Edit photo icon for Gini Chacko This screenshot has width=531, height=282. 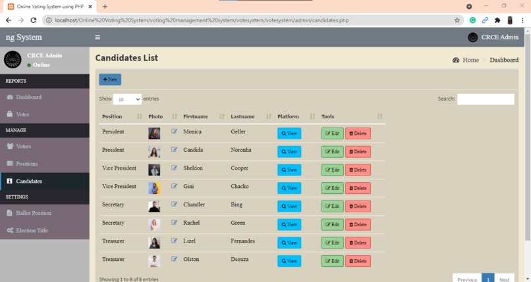click(x=174, y=186)
